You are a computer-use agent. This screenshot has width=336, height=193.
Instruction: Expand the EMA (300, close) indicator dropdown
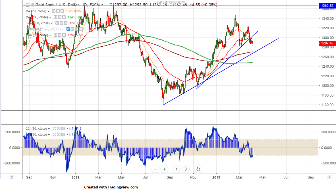[x=52, y=23]
